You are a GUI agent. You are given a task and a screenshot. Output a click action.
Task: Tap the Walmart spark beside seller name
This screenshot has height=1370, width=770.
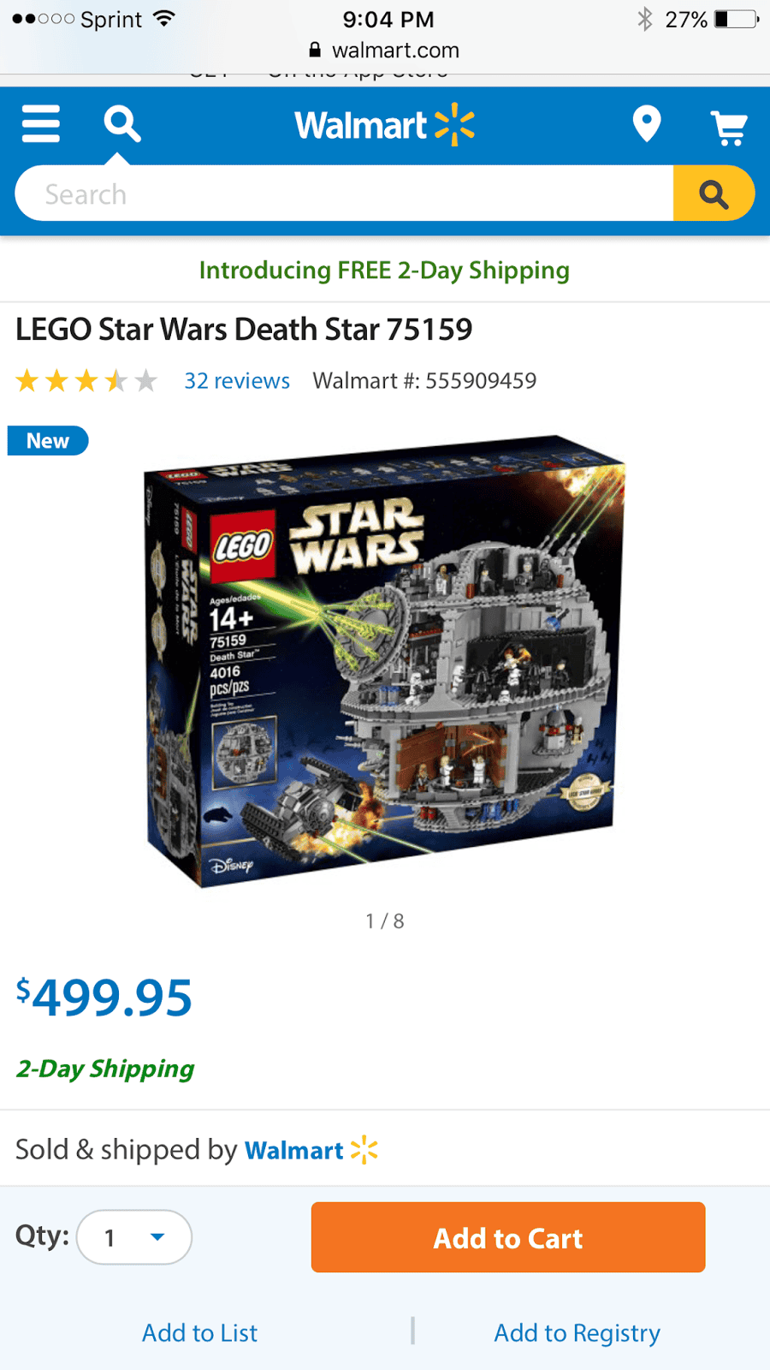point(364,1150)
